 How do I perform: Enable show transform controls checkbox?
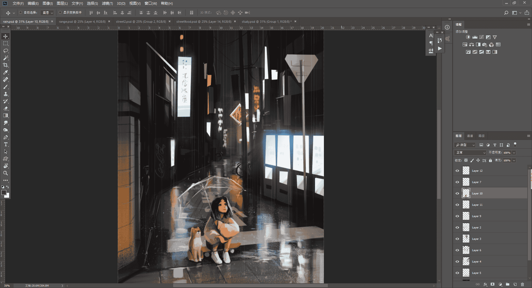coord(60,12)
